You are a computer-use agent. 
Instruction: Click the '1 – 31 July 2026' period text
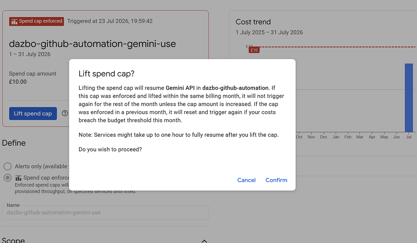(30, 54)
